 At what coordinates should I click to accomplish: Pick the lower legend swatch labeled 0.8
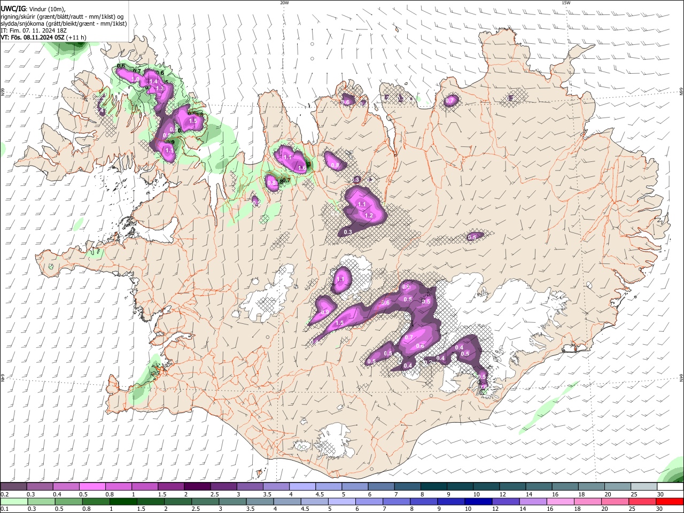coord(96,501)
